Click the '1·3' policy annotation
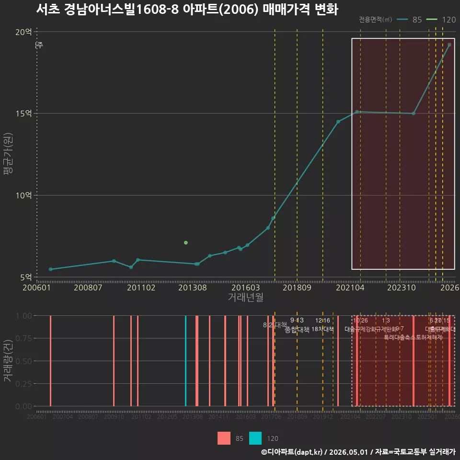Image resolution: width=460 pixels, height=460 pixels. [386, 321]
